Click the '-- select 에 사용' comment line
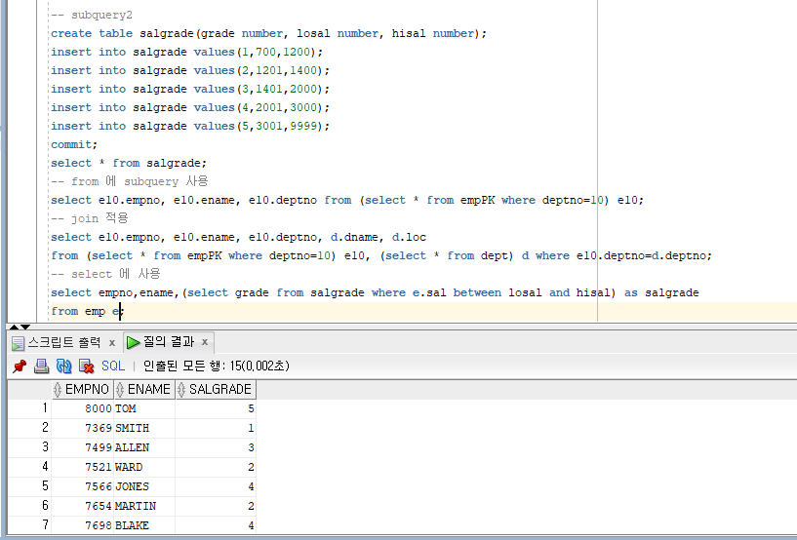Viewport: 797px width, 540px height. pos(105,274)
